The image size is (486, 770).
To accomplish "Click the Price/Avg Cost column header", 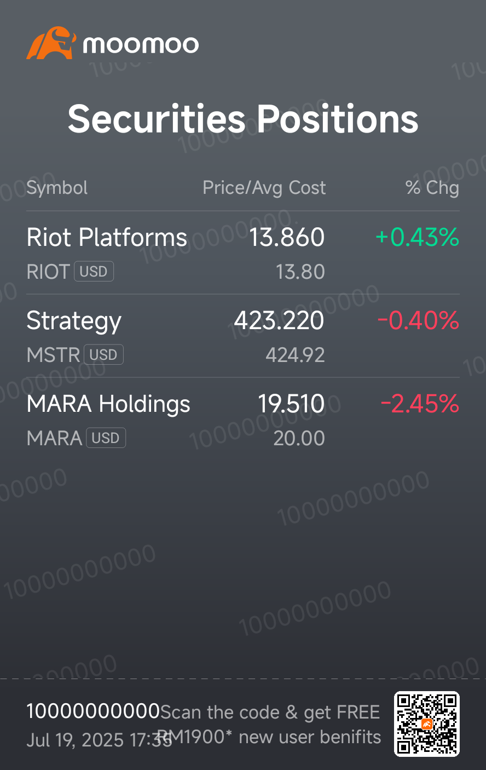I will (264, 188).
